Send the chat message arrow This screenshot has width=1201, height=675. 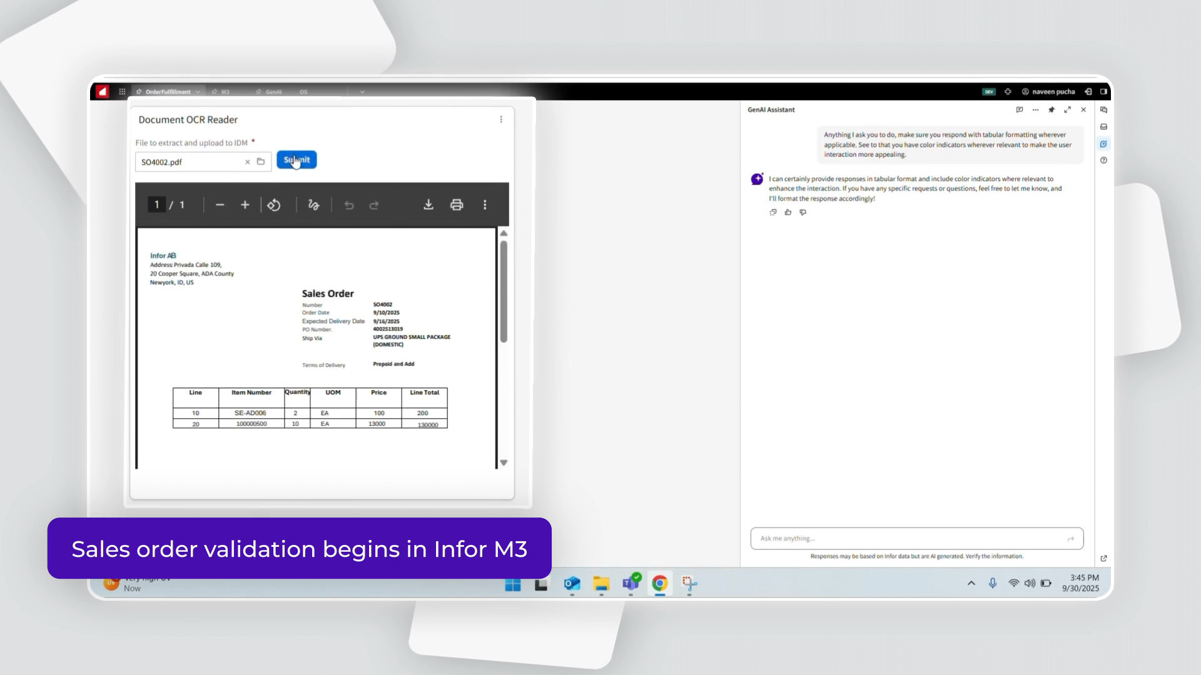(1071, 539)
